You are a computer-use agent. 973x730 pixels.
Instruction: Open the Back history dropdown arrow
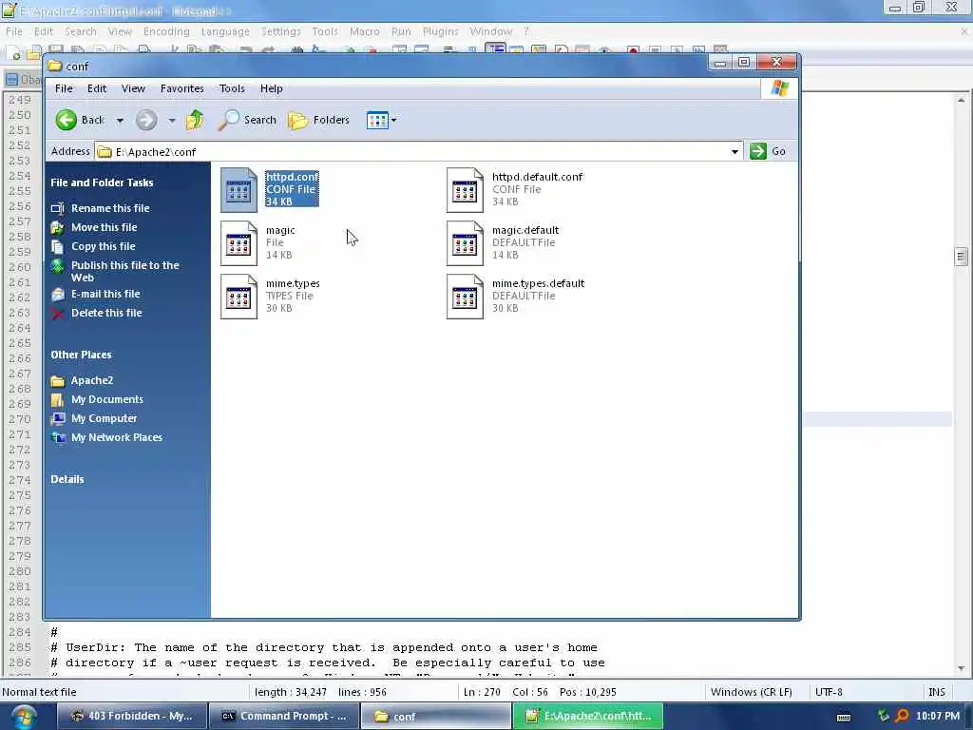pyautogui.click(x=120, y=121)
